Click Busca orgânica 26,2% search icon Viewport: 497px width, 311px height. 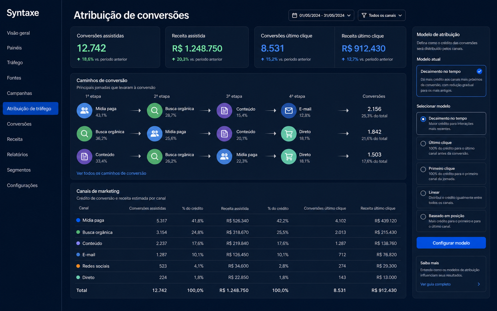click(x=155, y=156)
